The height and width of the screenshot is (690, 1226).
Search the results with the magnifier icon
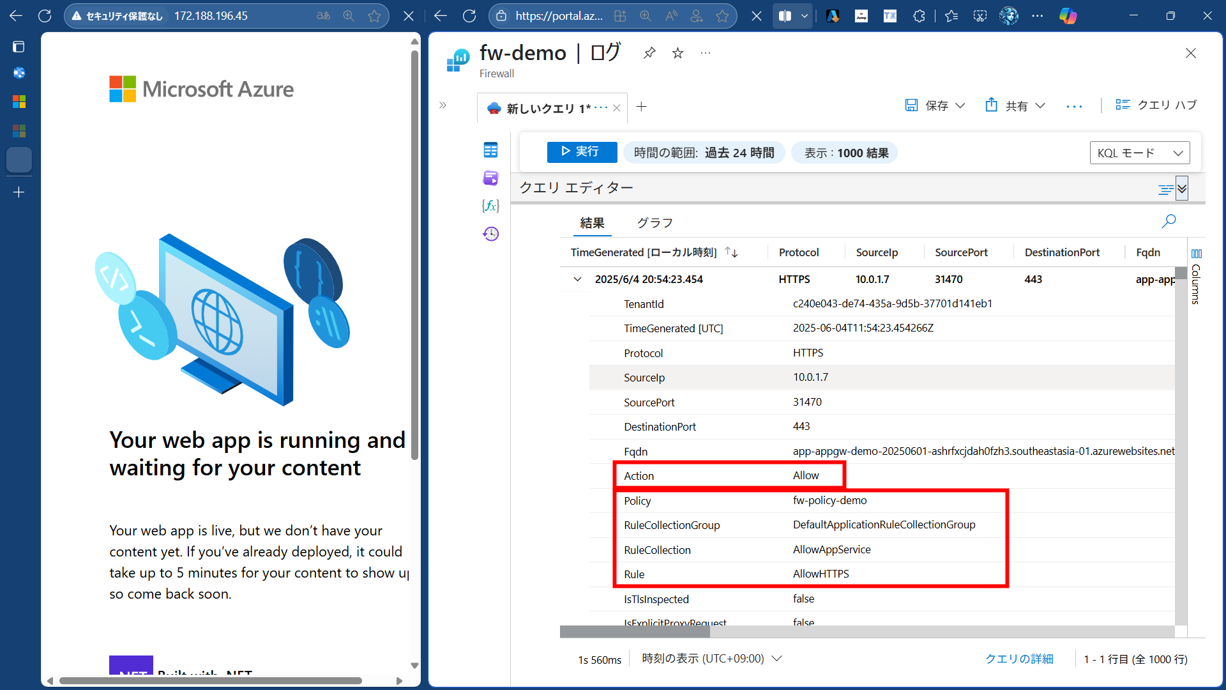1169,221
